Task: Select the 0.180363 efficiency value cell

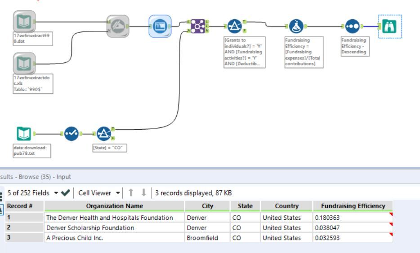Action: (x=353, y=218)
